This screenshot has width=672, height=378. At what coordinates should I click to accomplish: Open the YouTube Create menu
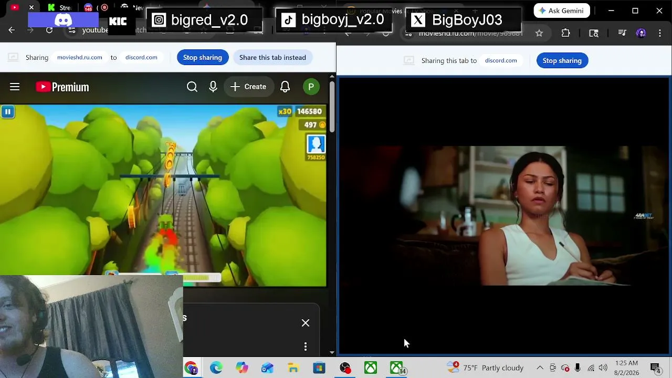click(x=248, y=87)
